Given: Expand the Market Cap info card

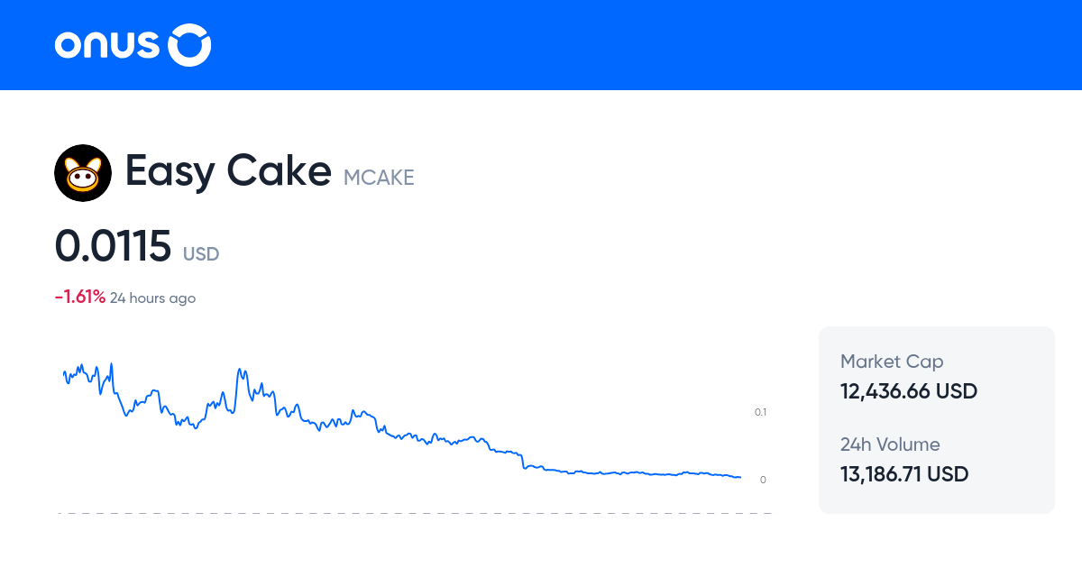Looking at the screenshot, I should 908,376.
